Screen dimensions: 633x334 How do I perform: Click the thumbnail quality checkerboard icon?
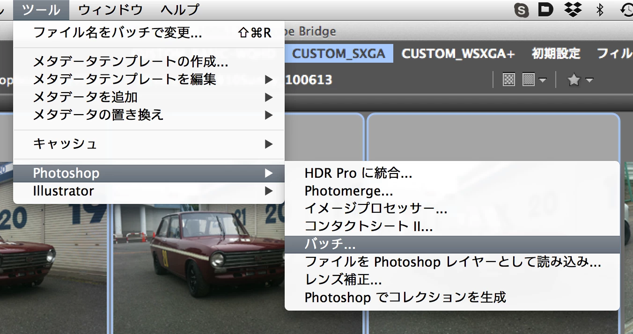pos(508,80)
